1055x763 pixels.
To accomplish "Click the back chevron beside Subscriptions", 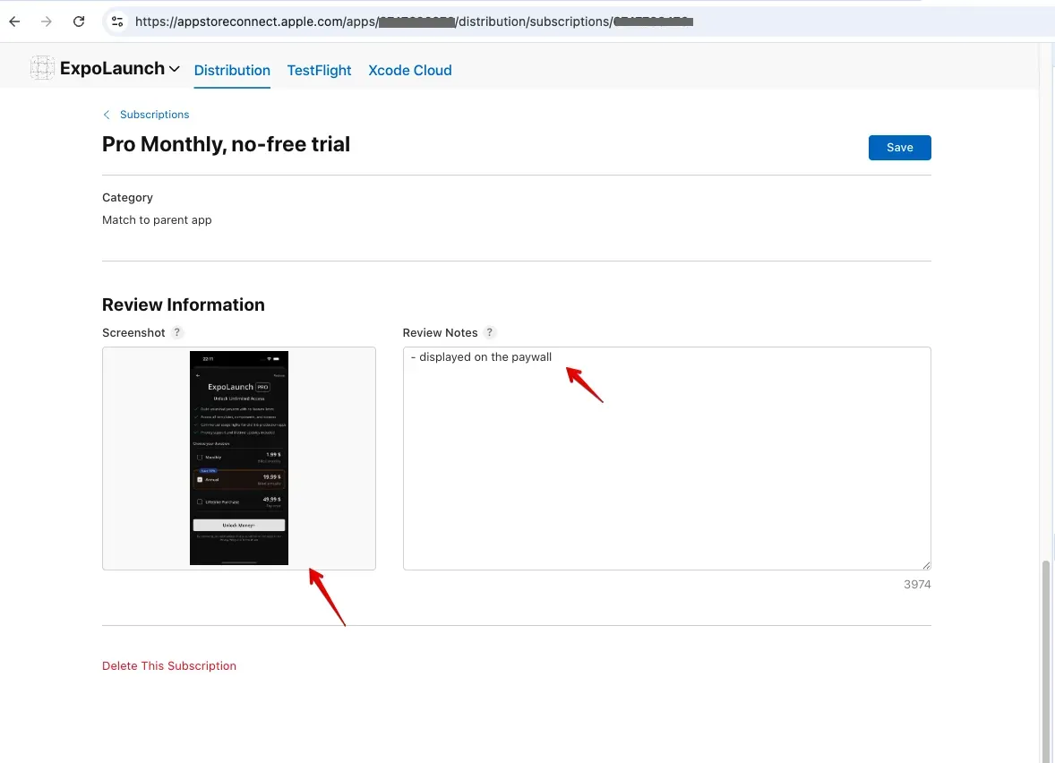I will click(x=107, y=115).
